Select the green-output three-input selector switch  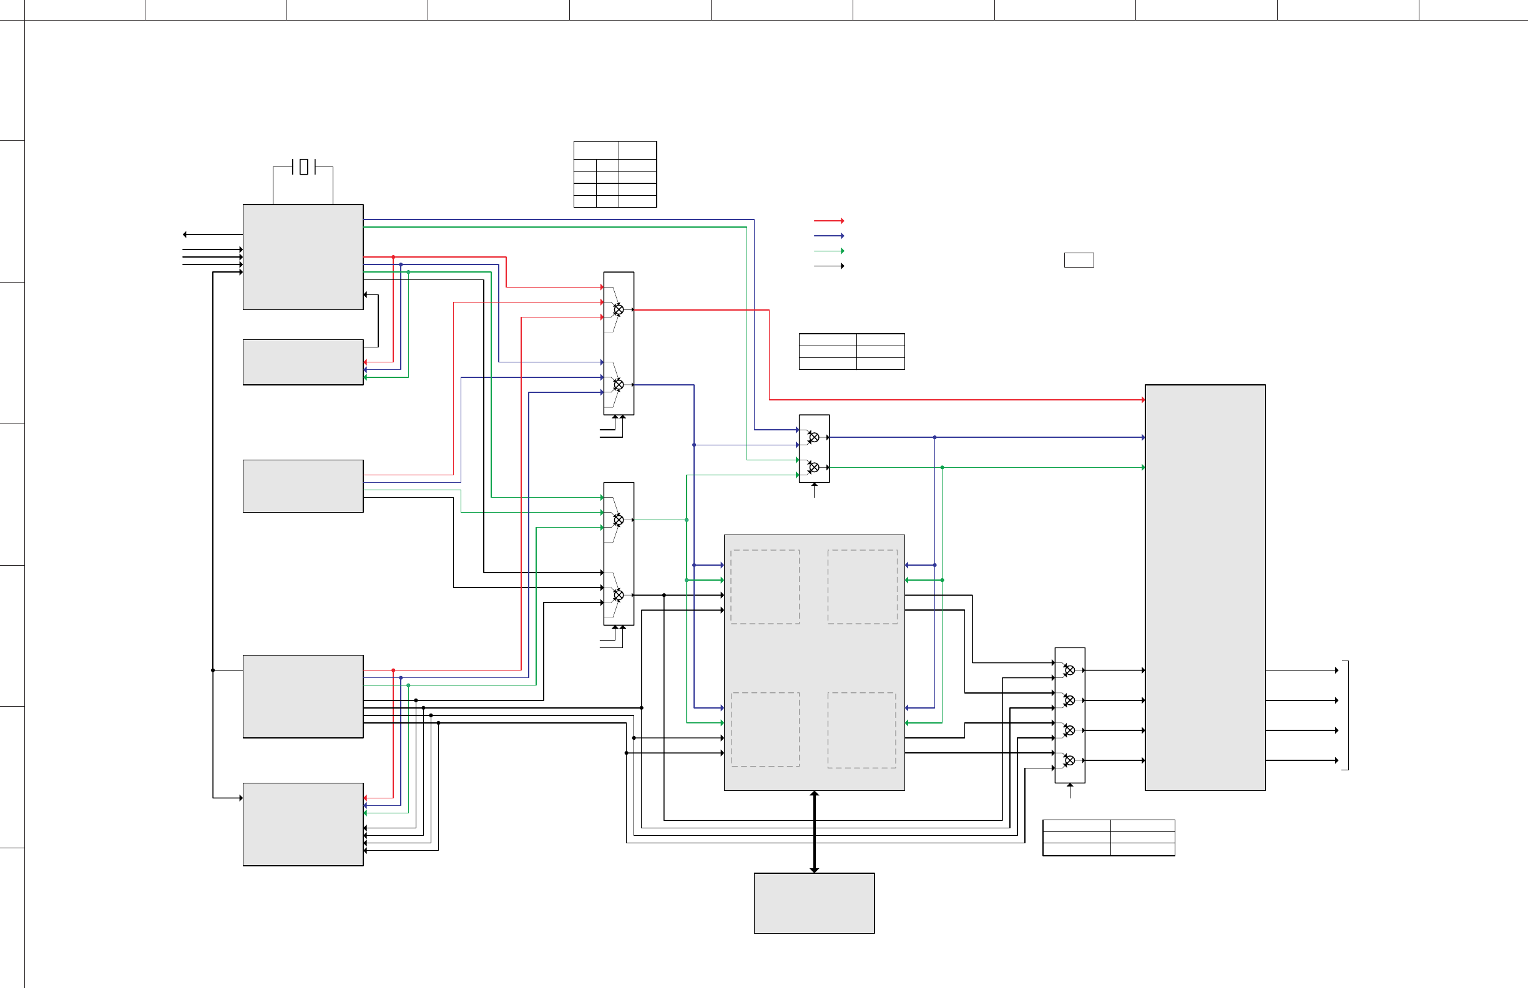619,520
